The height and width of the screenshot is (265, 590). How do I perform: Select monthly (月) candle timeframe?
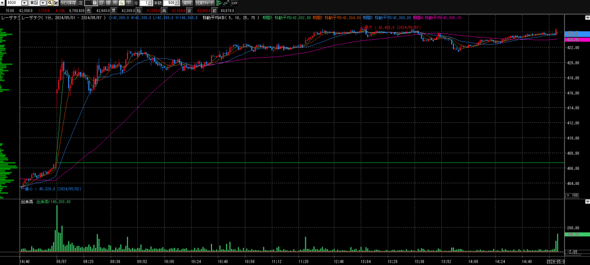click(x=115, y=3)
